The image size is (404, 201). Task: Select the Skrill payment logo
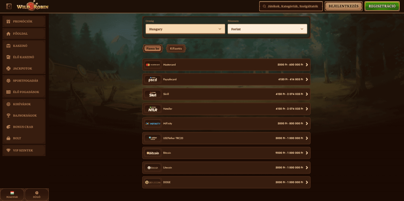pyautogui.click(x=152, y=94)
